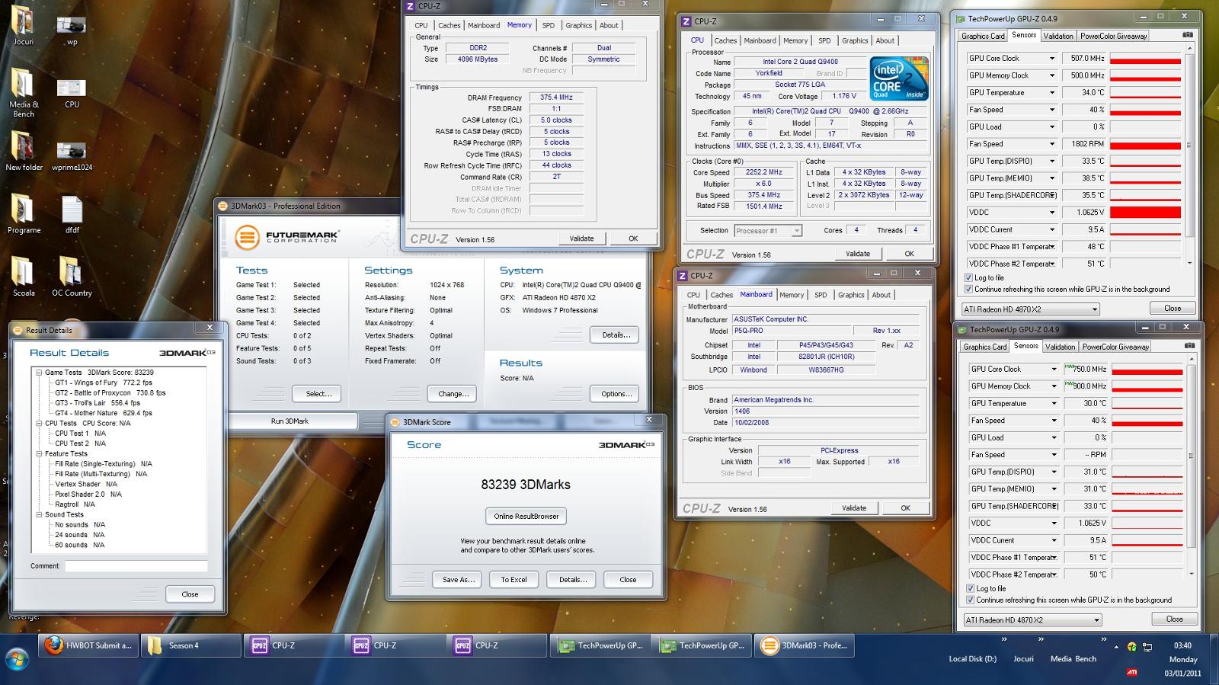Click taskbar clock showing 03:40

(x=1182, y=645)
